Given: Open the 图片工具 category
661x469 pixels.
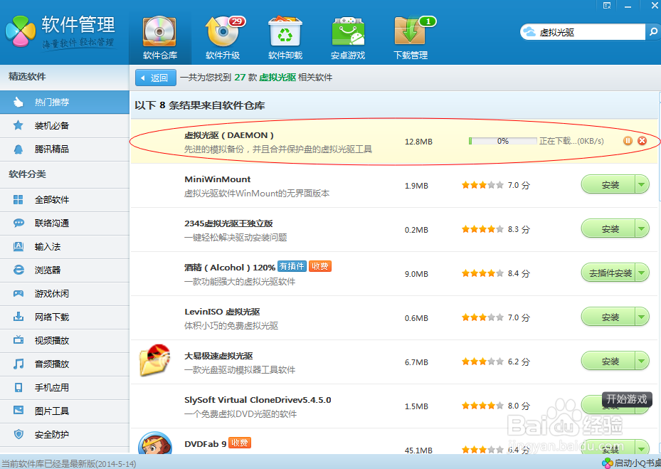Looking at the screenshot, I should 65,411.
